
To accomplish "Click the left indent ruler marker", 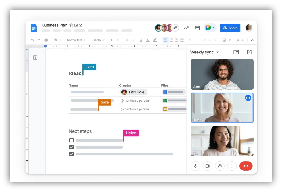I will pos(45,46).
